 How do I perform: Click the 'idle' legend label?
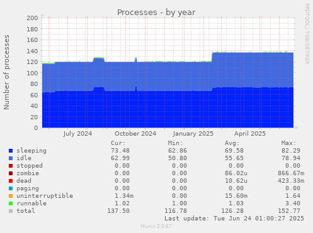coord(24,158)
